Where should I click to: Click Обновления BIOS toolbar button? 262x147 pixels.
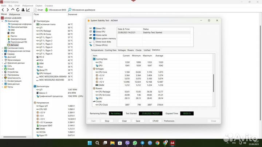click(55, 10)
